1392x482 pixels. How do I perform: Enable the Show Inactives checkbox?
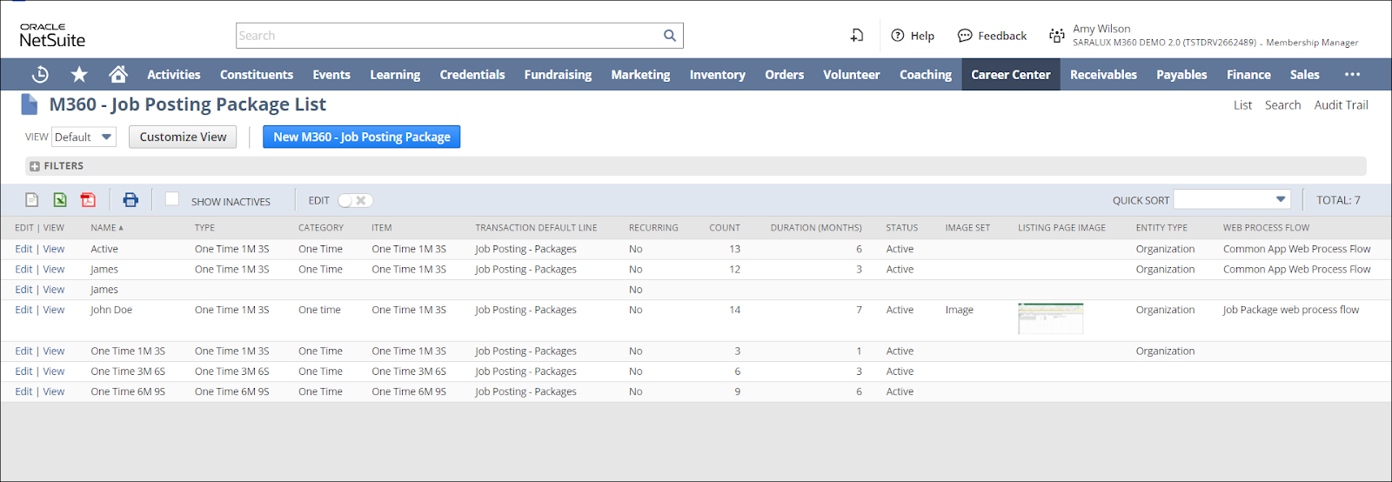click(x=172, y=199)
